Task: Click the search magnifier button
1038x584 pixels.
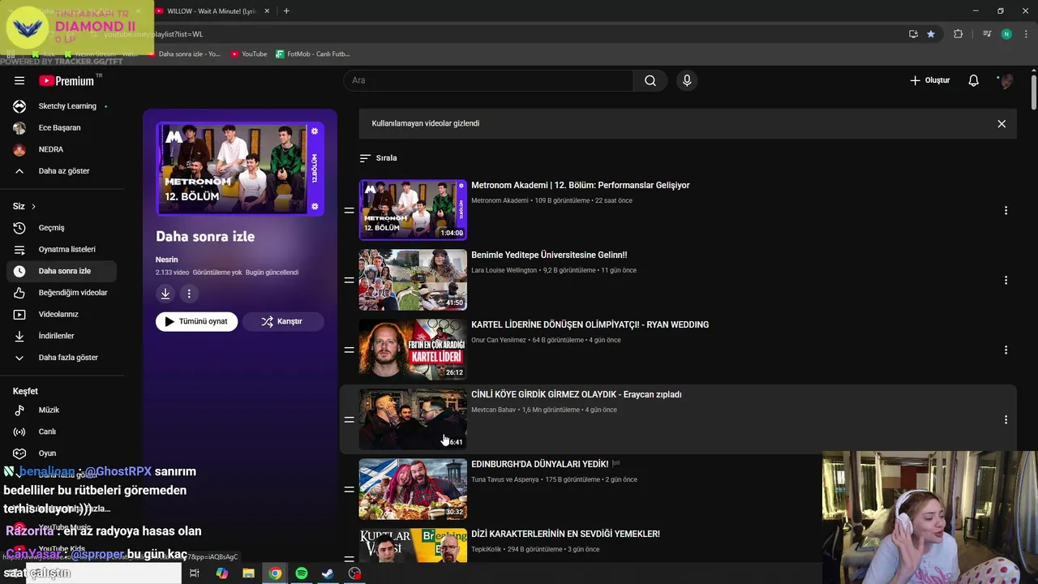Action: pos(650,80)
